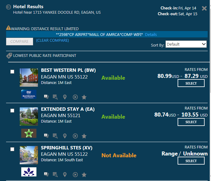Screen dimensions: 211x181
Task: Open Extended Stay A business card icon
Action: click(x=46, y=136)
